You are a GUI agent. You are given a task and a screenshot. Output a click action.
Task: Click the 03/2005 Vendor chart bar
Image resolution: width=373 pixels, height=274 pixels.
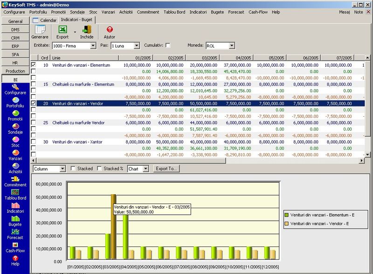[x=113, y=227]
